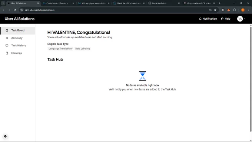252x142 pixels.
Task: Open Notification bell in header
Action: (208, 19)
